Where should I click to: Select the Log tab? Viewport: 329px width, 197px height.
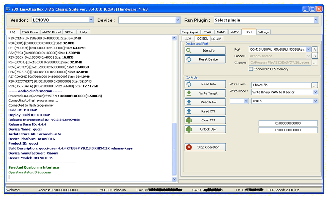[13, 32]
